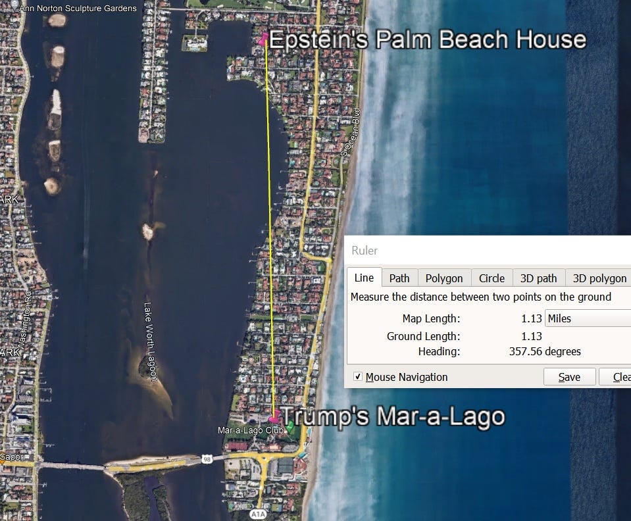Click the Route 98 highway shield
This screenshot has height=521, width=631.
click(207, 459)
